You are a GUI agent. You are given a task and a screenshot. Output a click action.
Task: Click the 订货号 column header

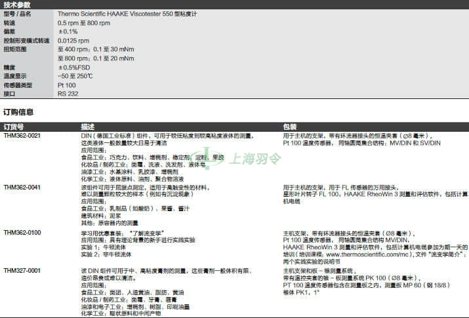[x=14, y=127]
